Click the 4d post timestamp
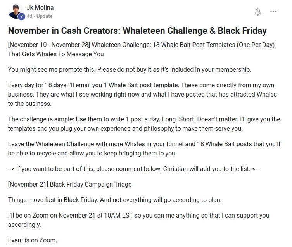Viewport: 292px width, 247px height. 29,16
